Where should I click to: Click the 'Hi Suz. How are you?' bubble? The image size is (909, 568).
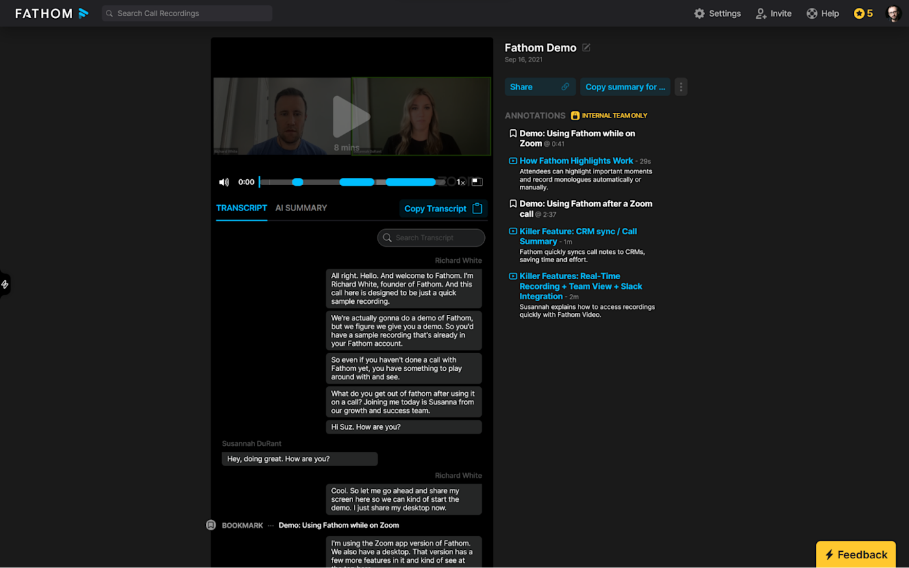[404, 427]
